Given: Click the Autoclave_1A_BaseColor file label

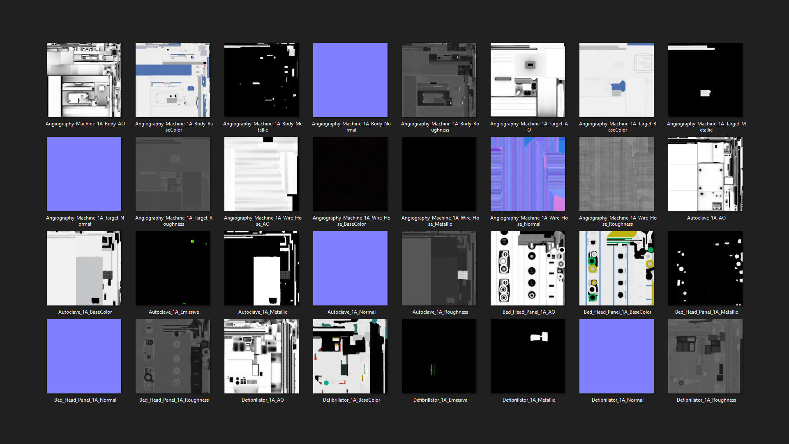Looking at the screenshot, I should coord(85,312).
